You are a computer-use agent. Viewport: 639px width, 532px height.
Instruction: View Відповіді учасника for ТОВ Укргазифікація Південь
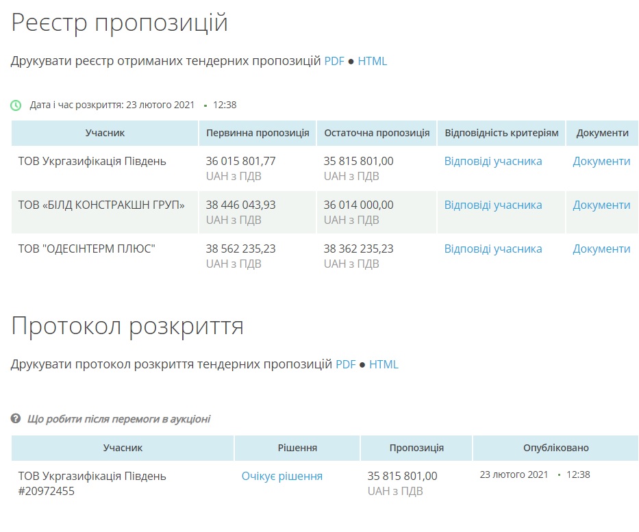click(493, 162)
